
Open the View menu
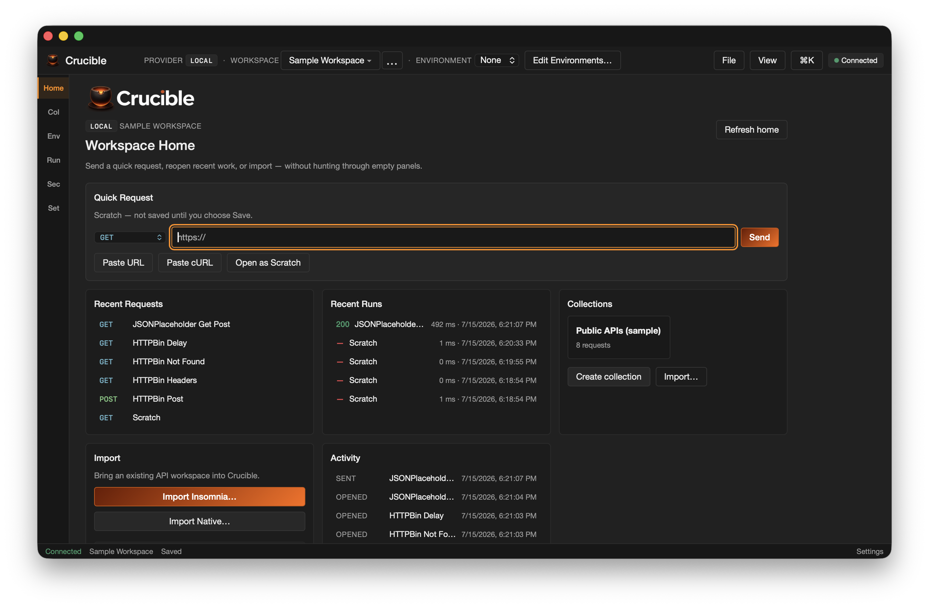pos(767,60)
